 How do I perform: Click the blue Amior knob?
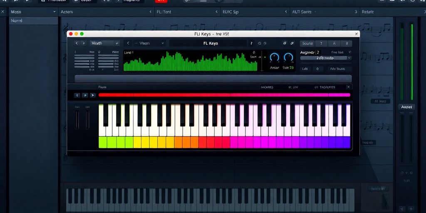pos(275,57)
